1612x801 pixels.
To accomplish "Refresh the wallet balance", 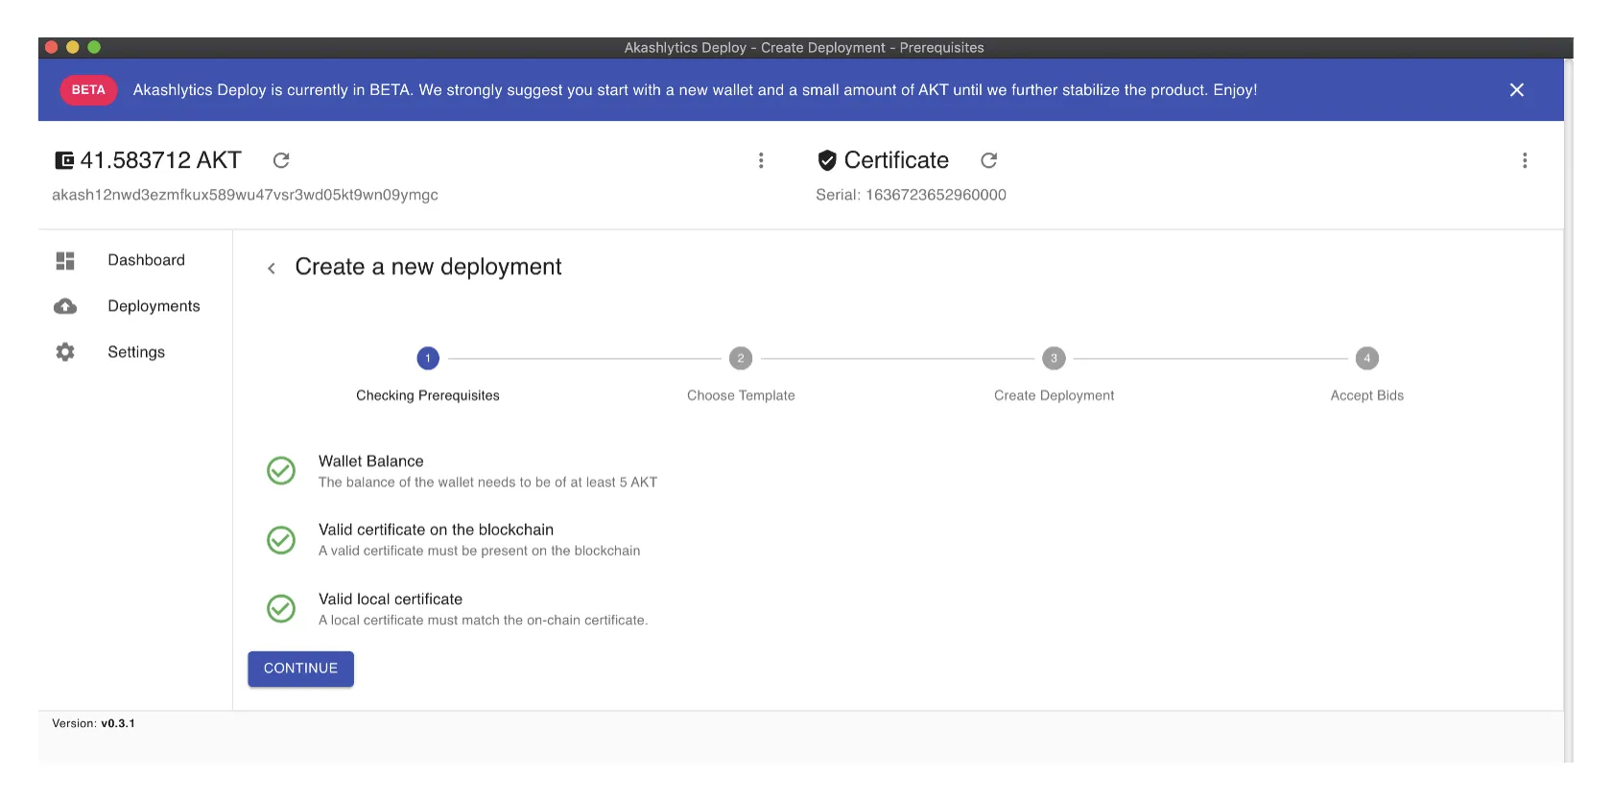I will (281, 160).
